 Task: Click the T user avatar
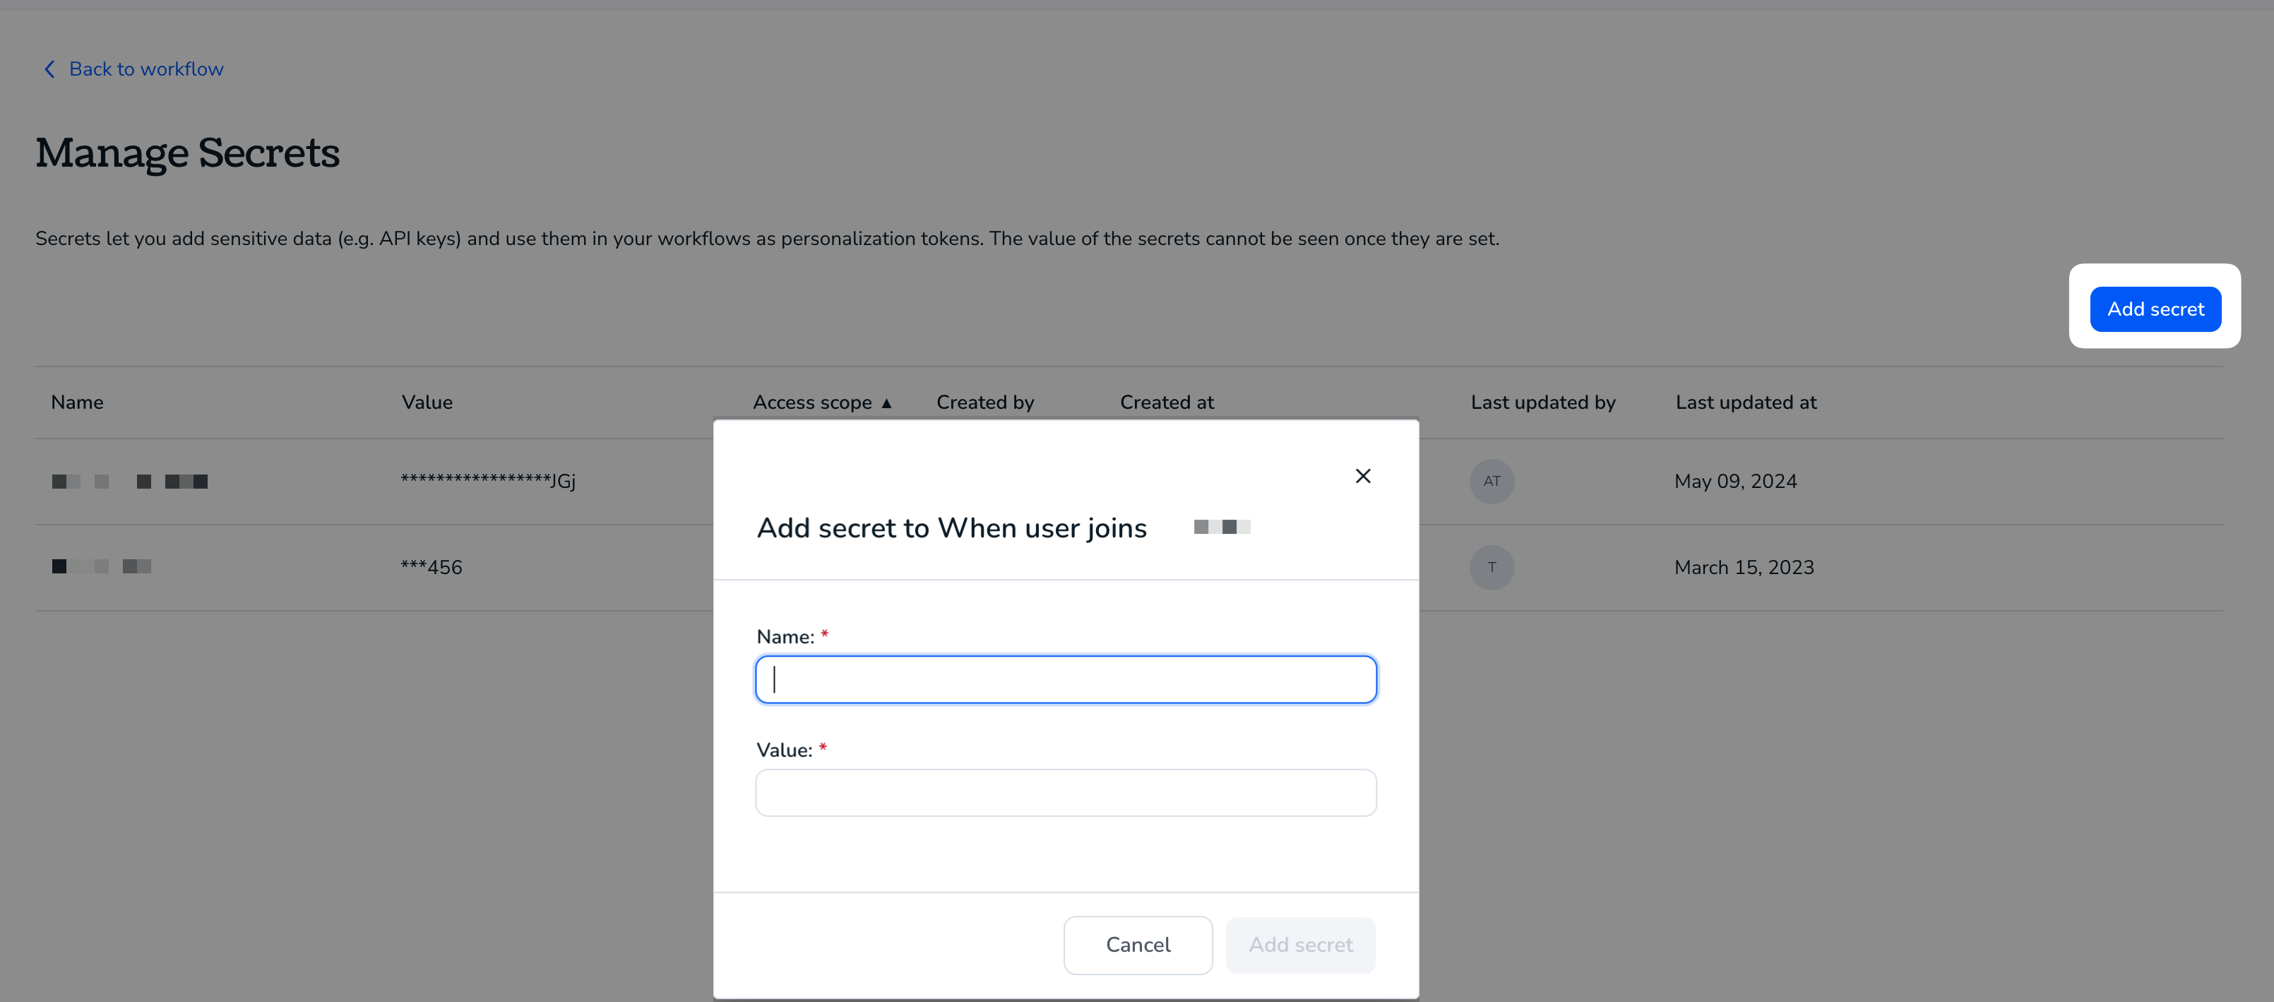click(x=1492, y=567)
